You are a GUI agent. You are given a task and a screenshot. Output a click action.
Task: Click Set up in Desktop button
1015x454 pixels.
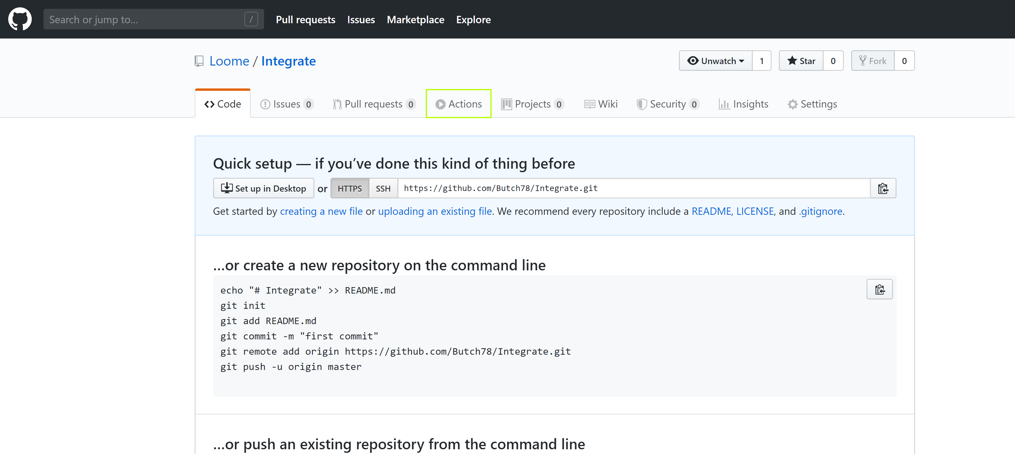coord(264,188)
